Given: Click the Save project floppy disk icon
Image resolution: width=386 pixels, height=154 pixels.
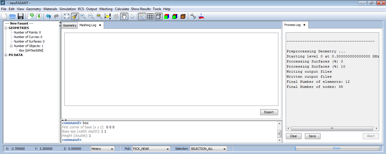Looking at the screenshot, I should click(x=21, y=16).
